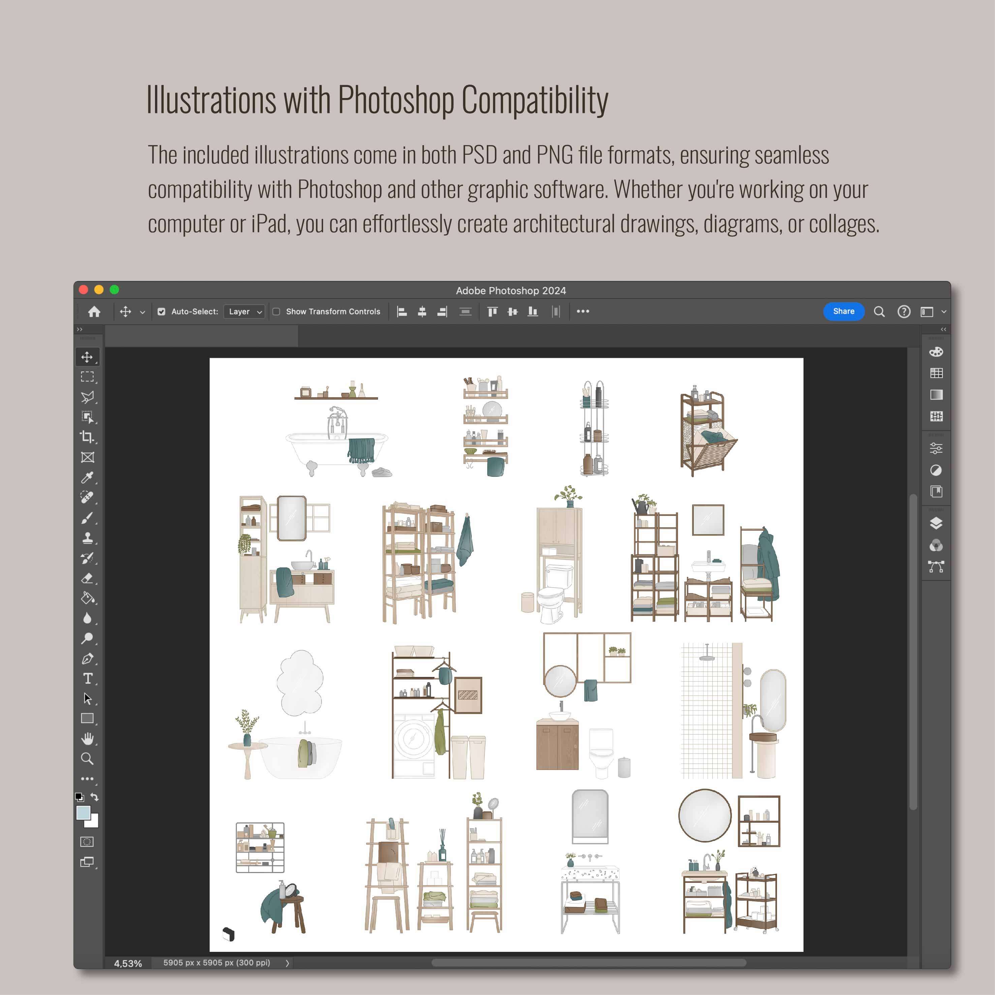Open the Channels panel icon

(936, 546)
